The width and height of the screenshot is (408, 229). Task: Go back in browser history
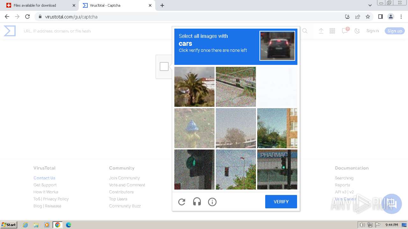pos(7,17)
